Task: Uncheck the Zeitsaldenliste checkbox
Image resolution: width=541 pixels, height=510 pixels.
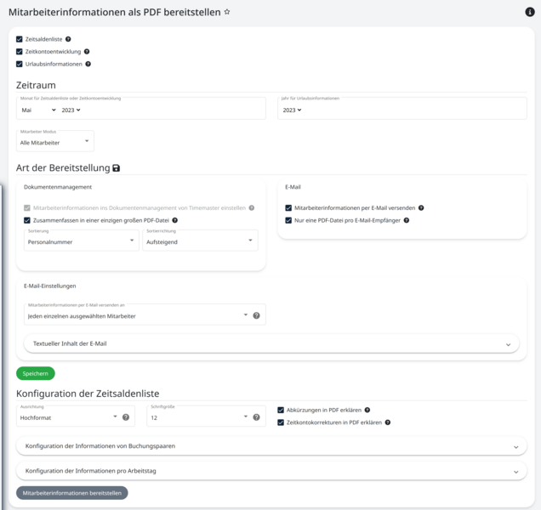Action: tap(20, 39)
